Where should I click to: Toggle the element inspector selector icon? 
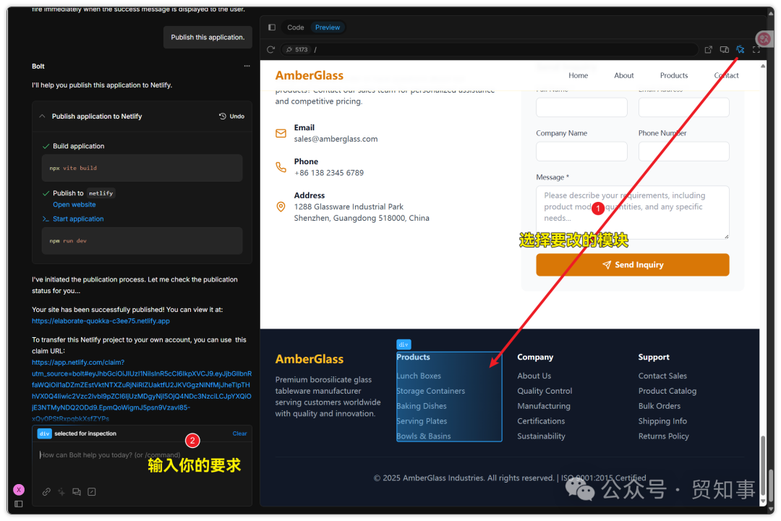coord(741,49)
